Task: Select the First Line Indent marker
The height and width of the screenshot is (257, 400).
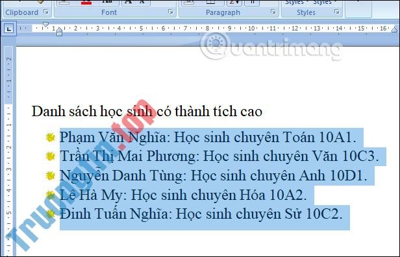Action: [45, 25]
